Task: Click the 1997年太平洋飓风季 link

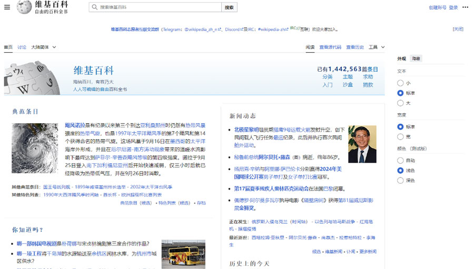Action: point(138,133)
